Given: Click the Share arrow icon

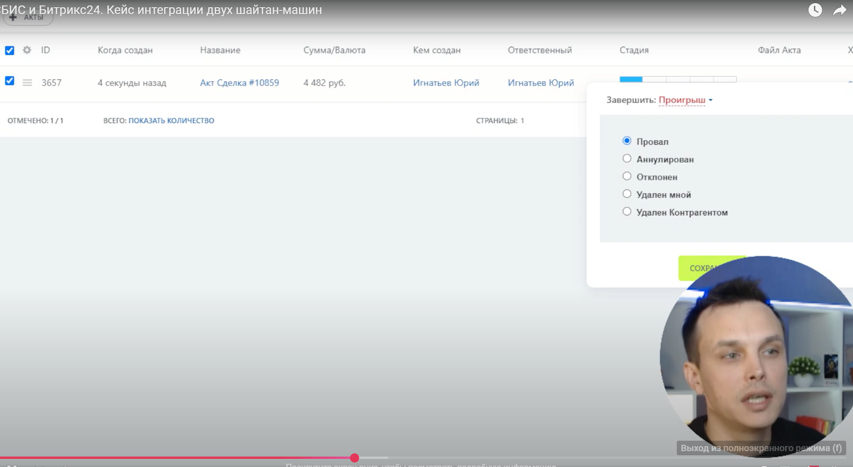Looking at the screenshot, I should click(x=839, y=10).
